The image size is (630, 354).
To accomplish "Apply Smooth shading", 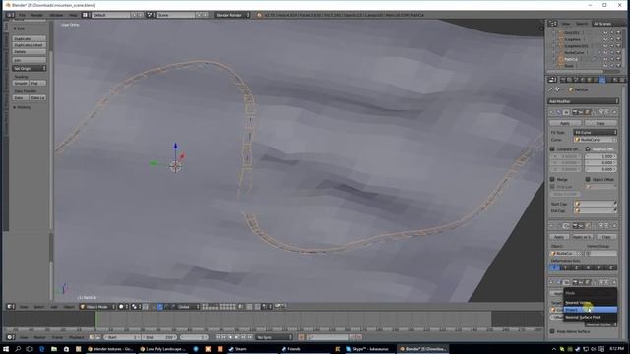I will coord(21,83).
